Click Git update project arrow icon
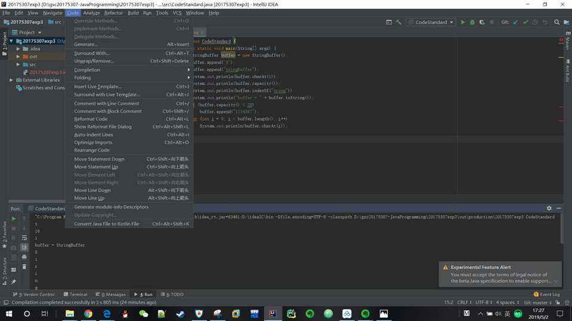572x321 pixels. (515, 22)
